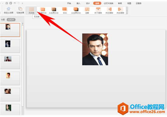Viewport: 167px width, 117px height.
Task: Select the Cut (切出) transition
Action: [x=65, y=11]
